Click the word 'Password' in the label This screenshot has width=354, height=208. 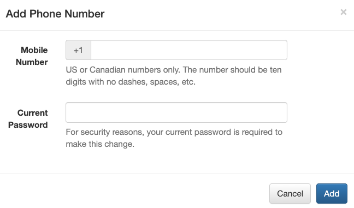coord(28,125)
